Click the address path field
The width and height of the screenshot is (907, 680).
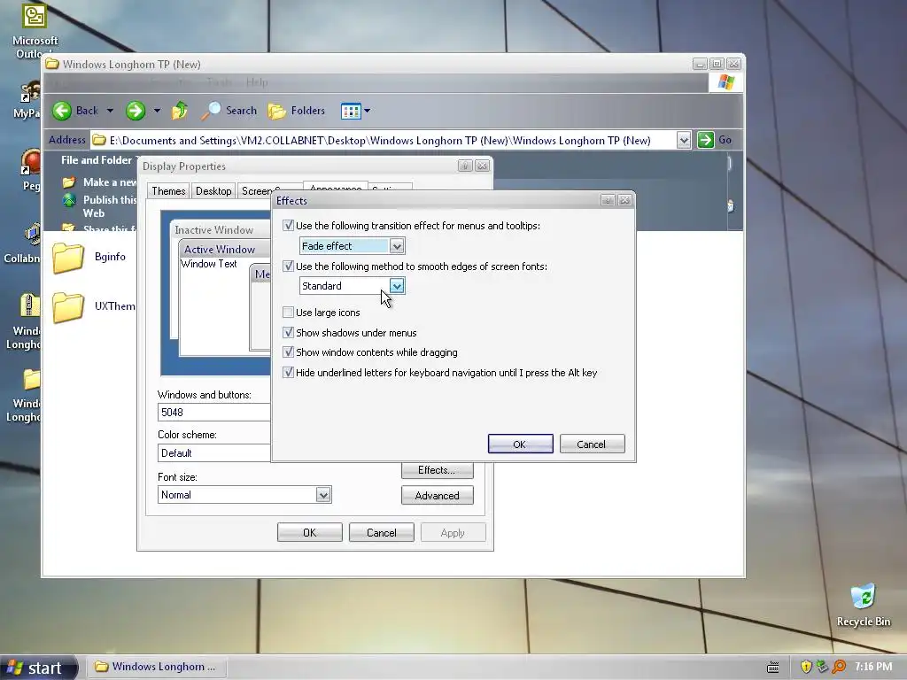[383, 140]
